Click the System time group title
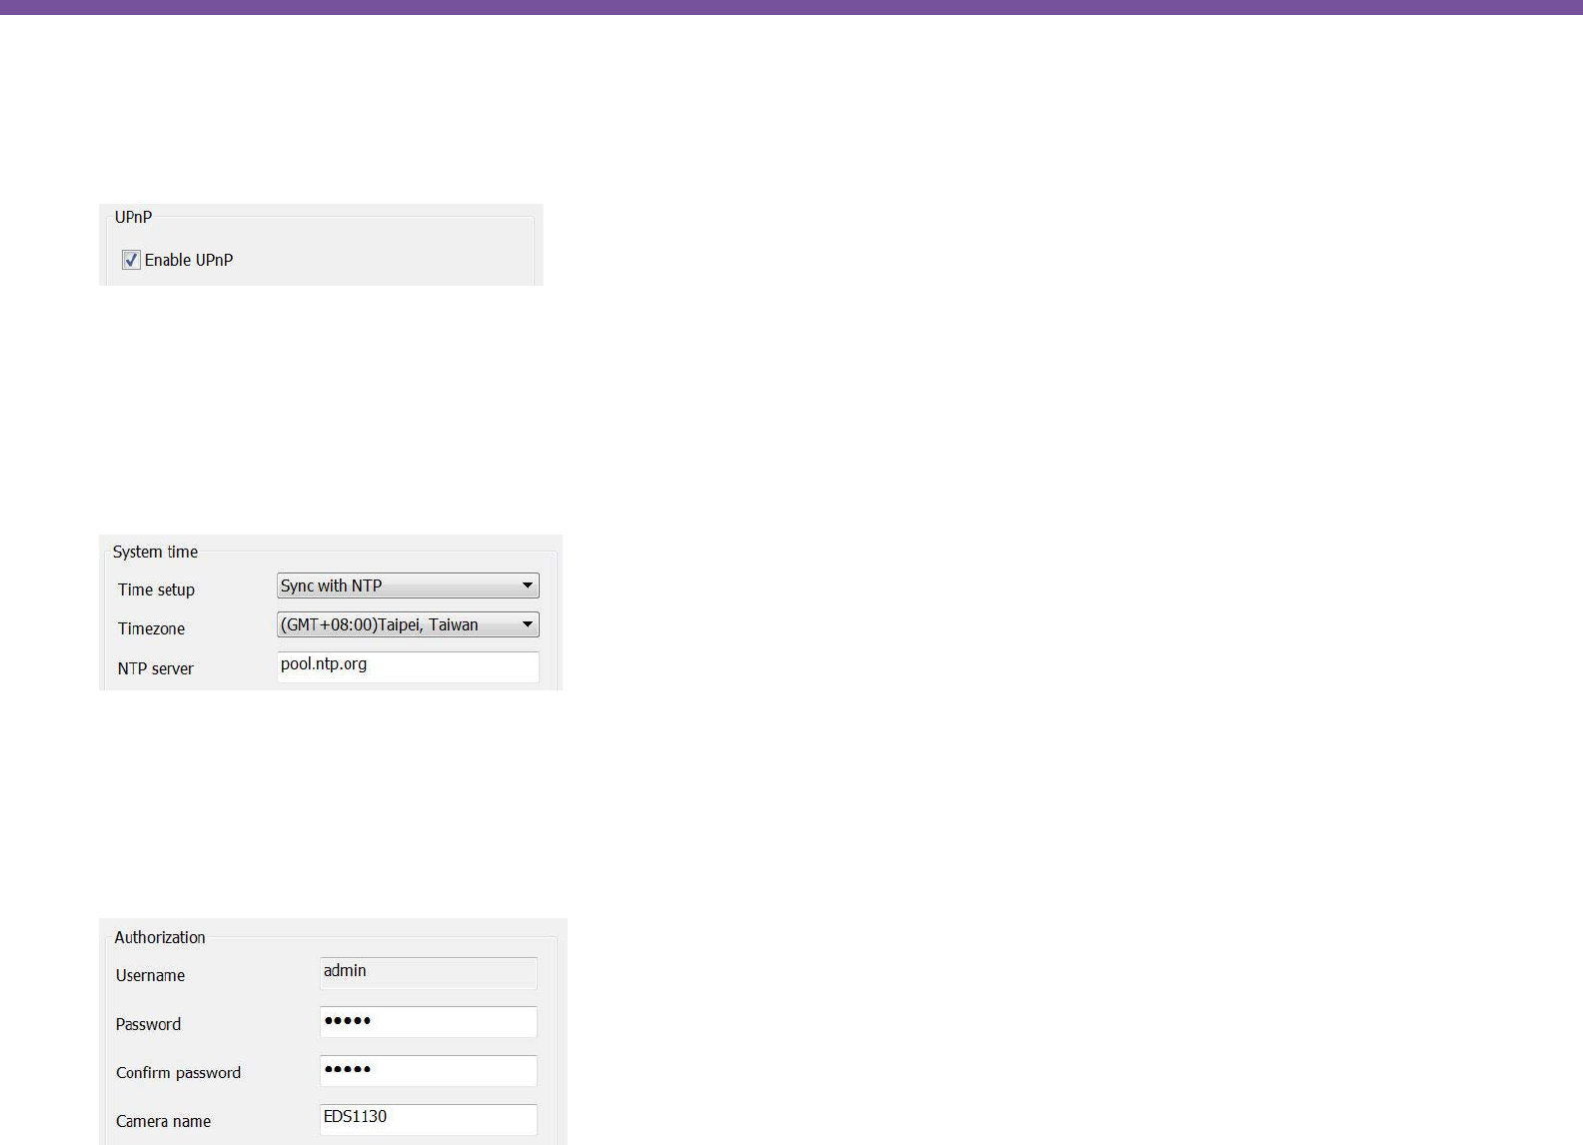 155,552
